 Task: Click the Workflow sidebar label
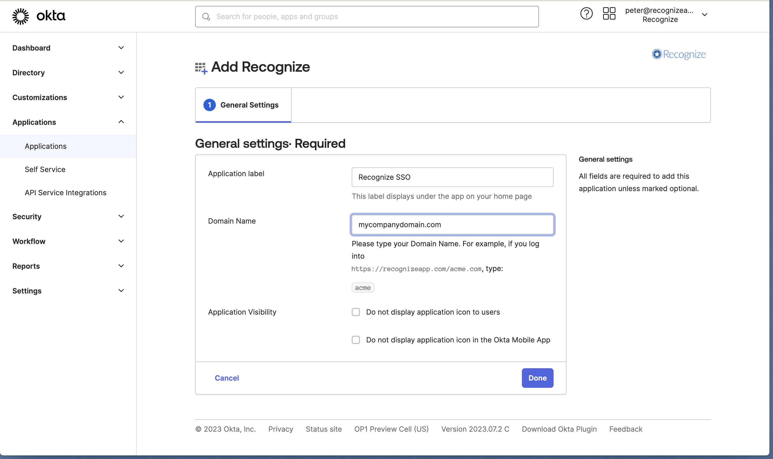(29, 241)
